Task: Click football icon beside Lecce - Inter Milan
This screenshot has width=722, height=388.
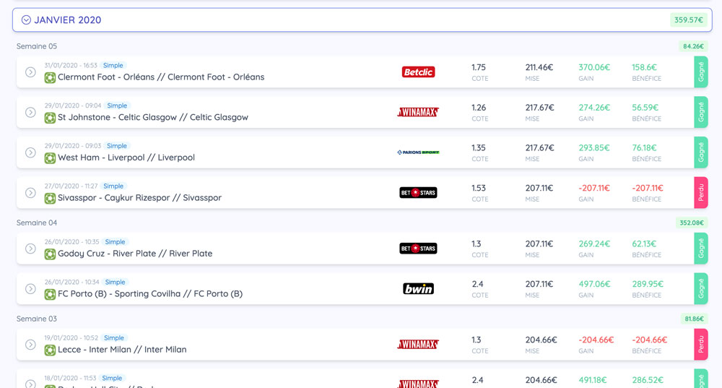Action: (50, 350)
